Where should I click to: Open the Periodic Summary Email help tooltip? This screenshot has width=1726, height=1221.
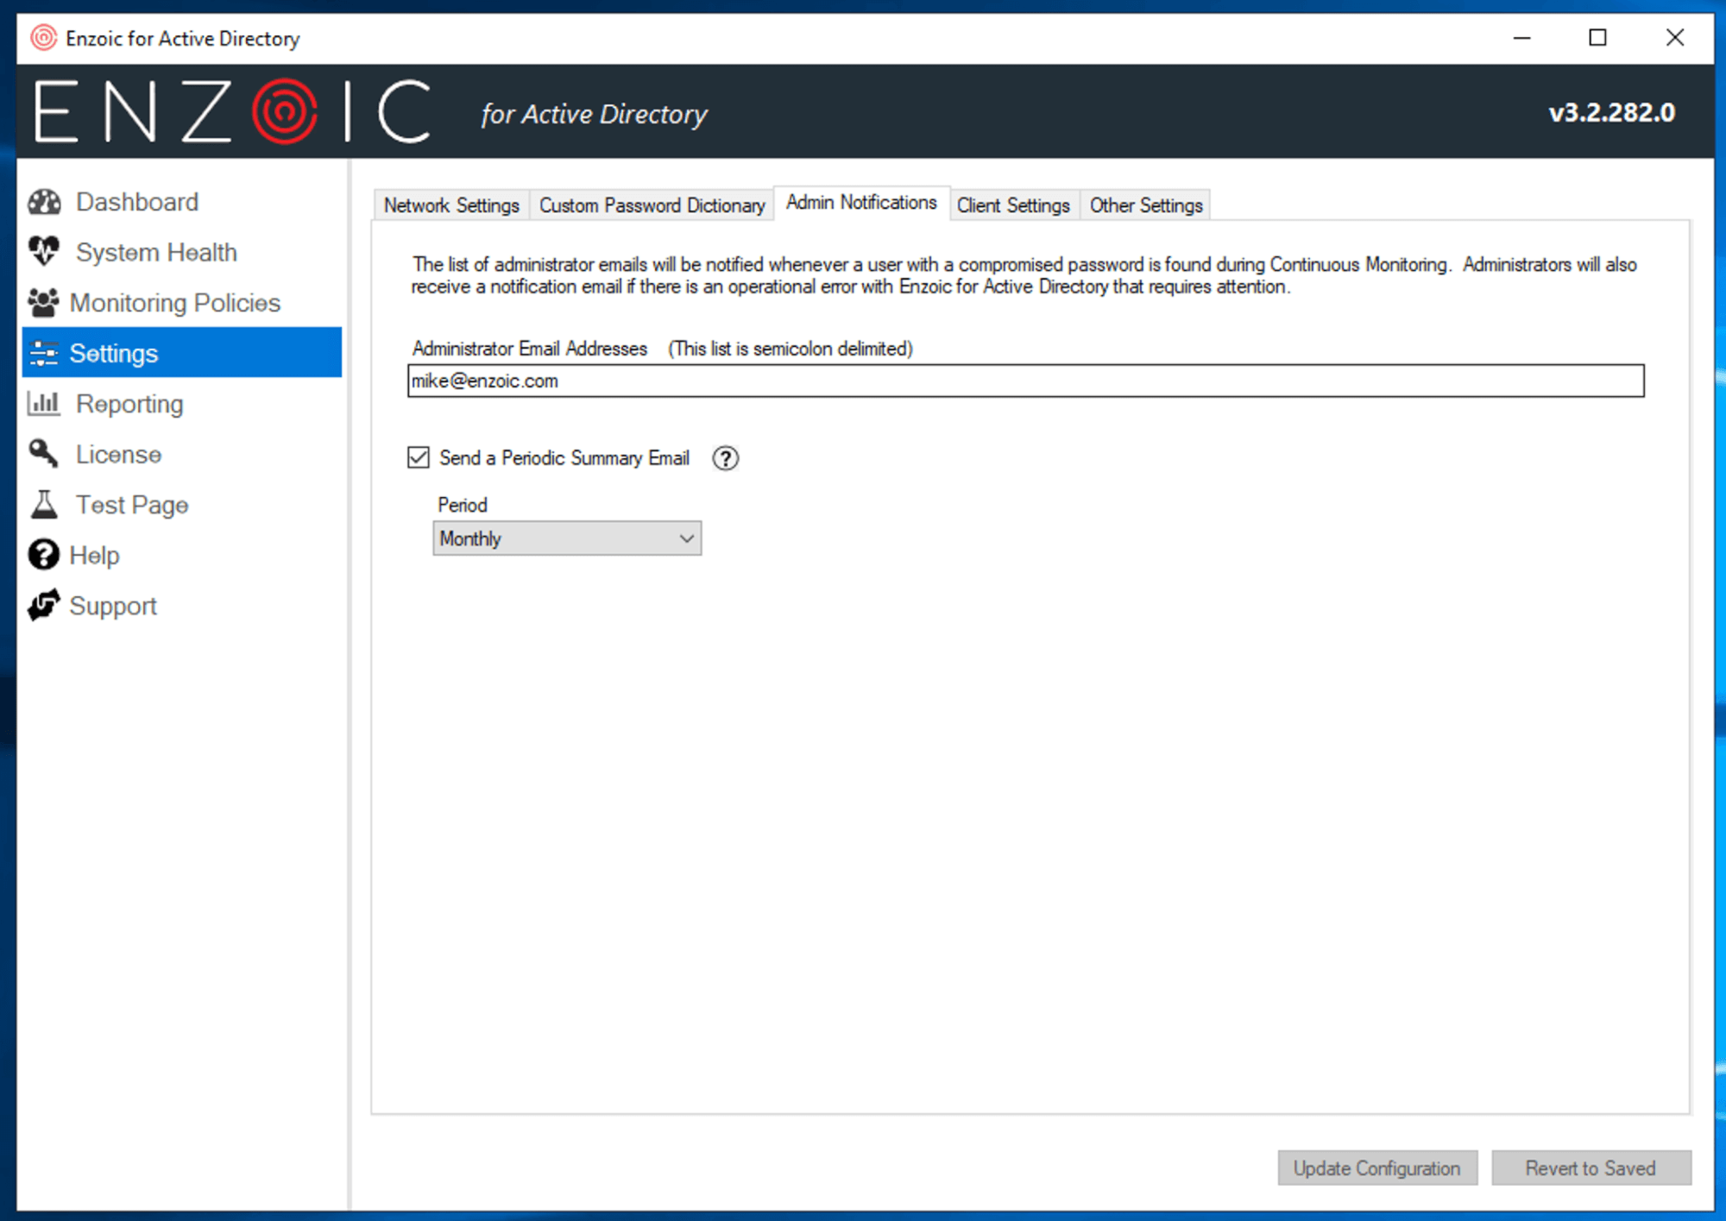click(x=726, y=458)
